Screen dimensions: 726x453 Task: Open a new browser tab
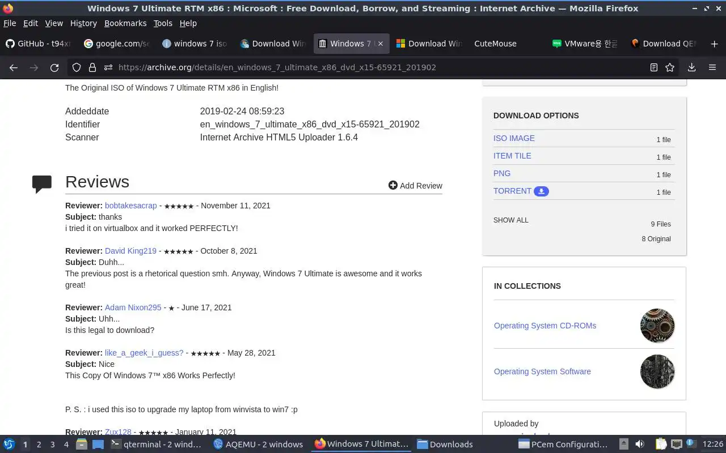(714, 44)
